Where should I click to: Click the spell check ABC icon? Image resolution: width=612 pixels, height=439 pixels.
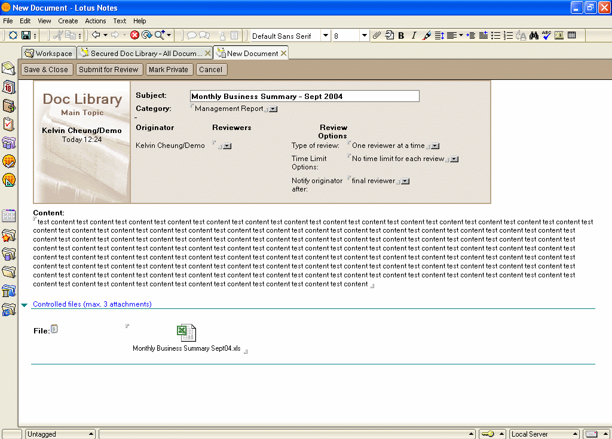coord(546,36)
